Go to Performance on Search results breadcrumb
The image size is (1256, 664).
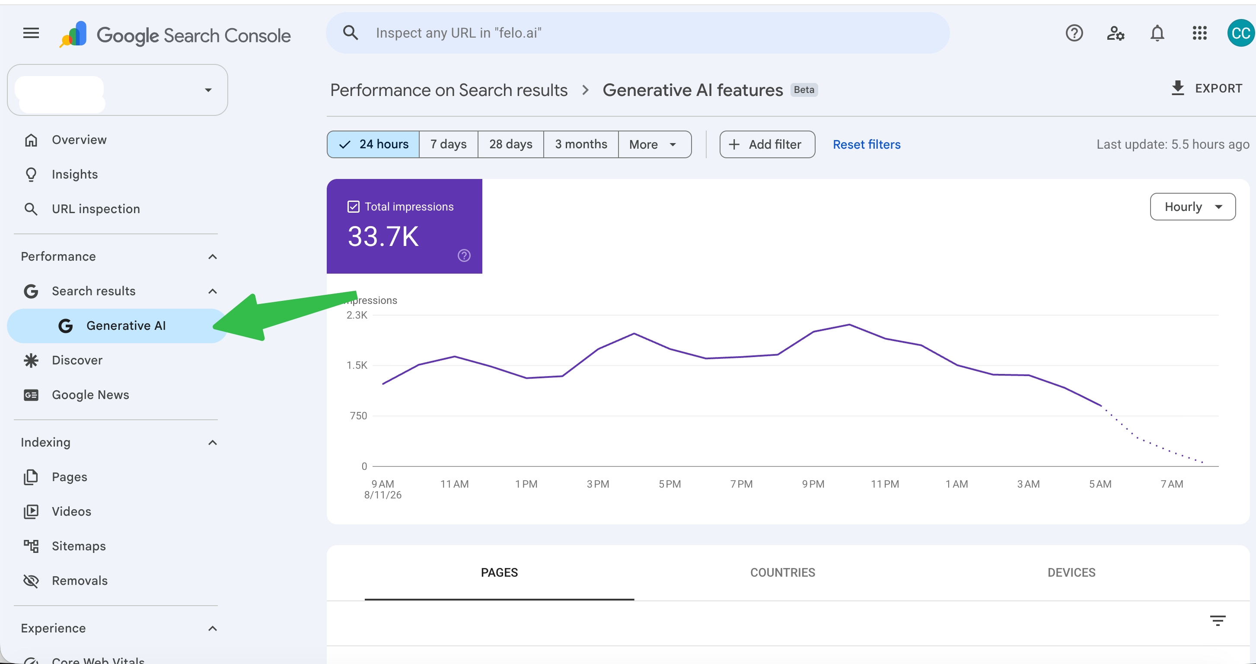449,90
